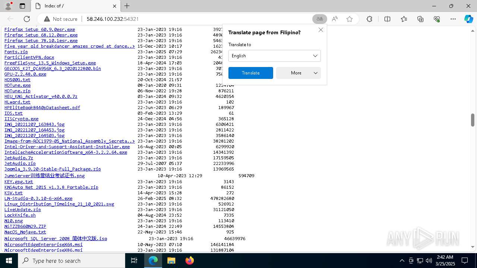Refresh the current page
The width and height of the screenshot is (477, 268).
coord(27,19)
